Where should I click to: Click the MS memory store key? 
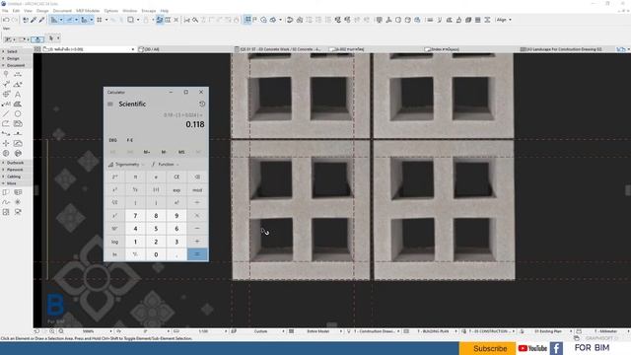[181, 152]
